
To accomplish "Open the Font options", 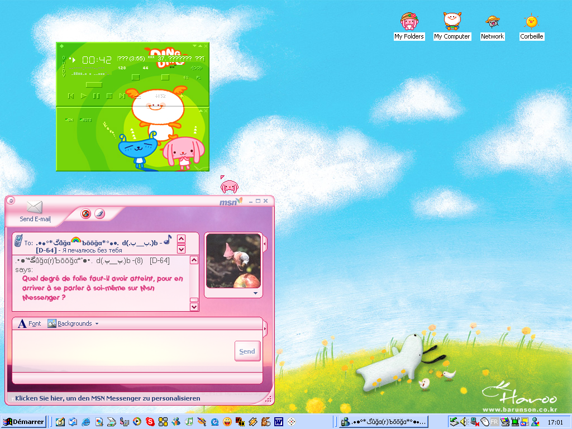I will point(30,323).
